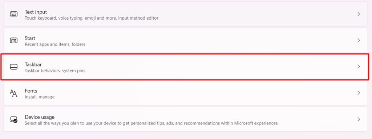Expand Start settings using its chevron arrow
The image size is (372, 139).
(359, 40)
